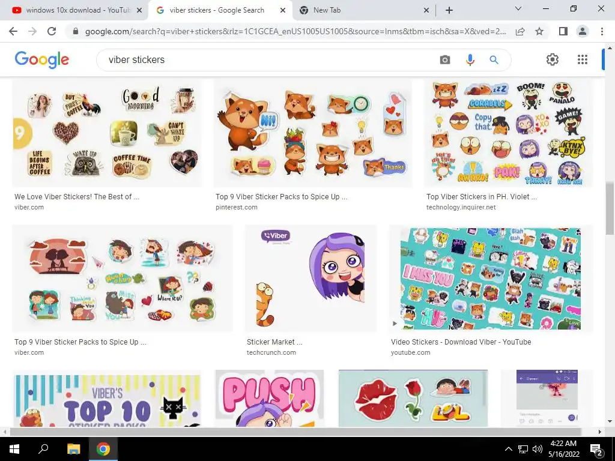Open the couple love stickers image
Viewport: 615px width, 461px height.
pyautogui.click(x=123, y=279)
